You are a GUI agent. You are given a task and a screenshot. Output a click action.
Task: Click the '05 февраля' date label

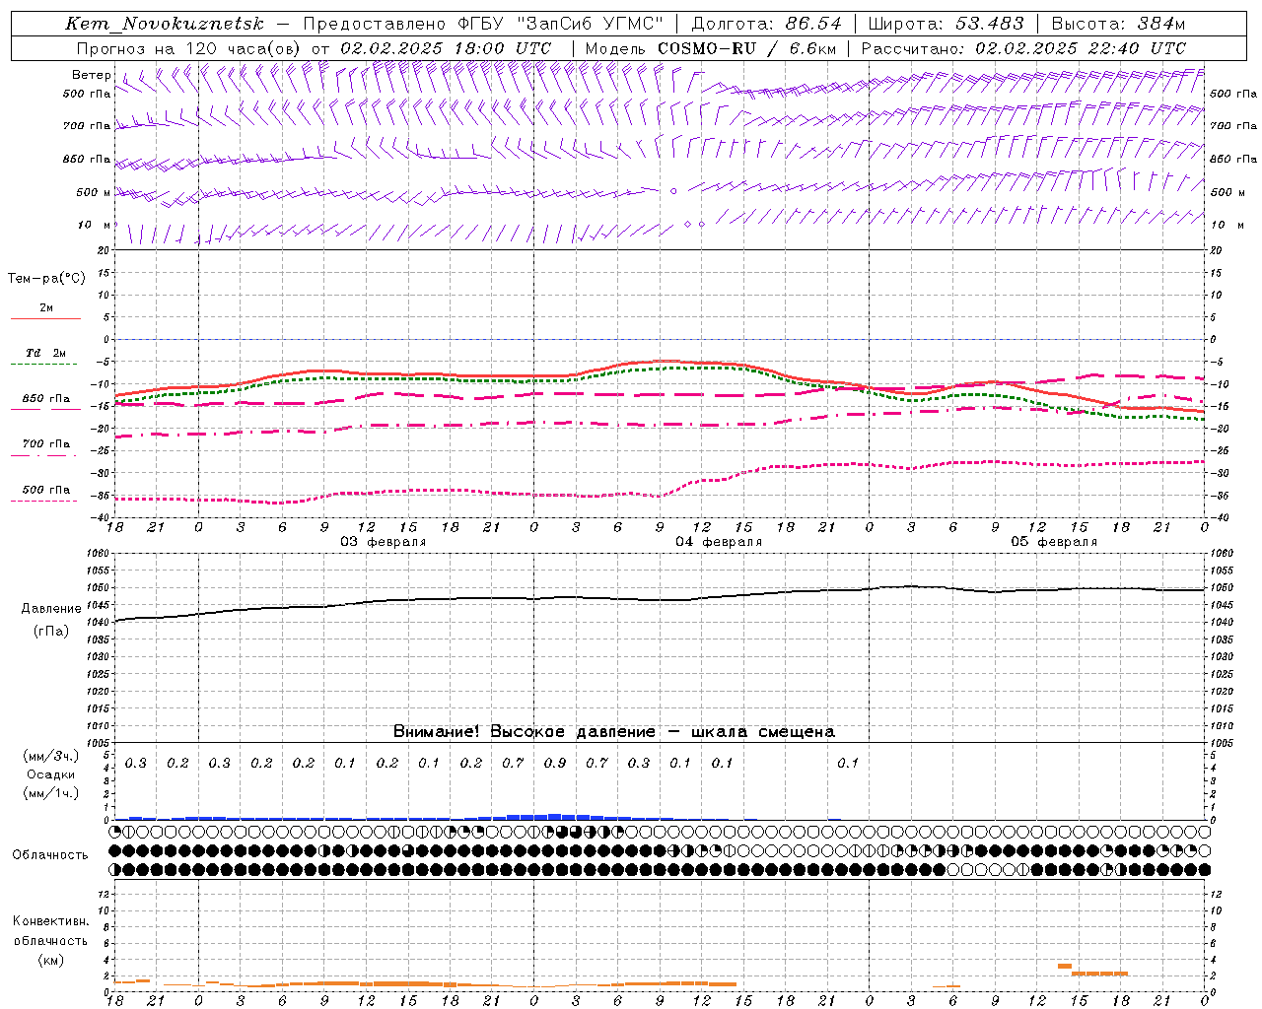point(1053,542)
